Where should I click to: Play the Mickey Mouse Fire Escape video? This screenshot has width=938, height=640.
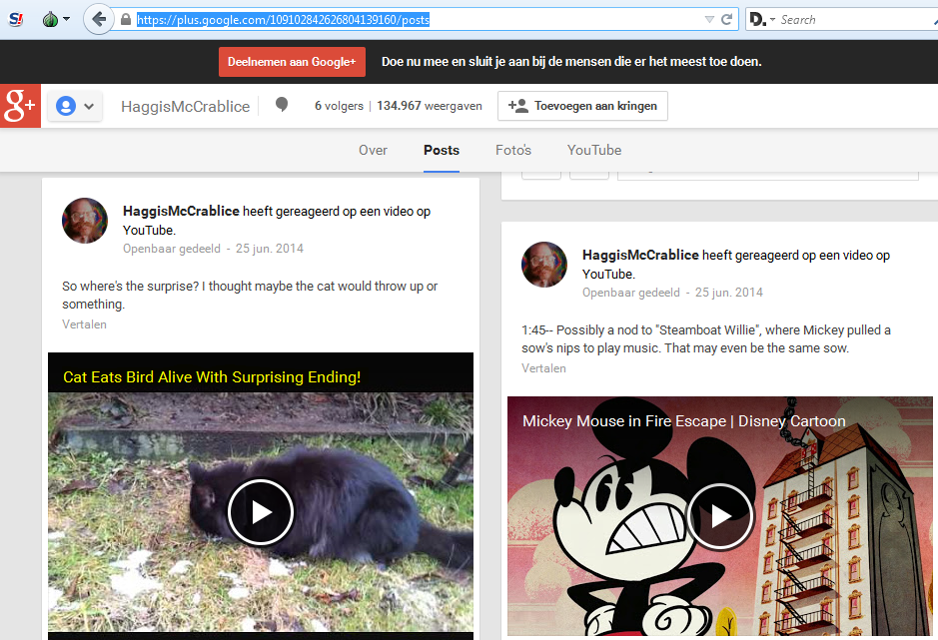(719, 516)
